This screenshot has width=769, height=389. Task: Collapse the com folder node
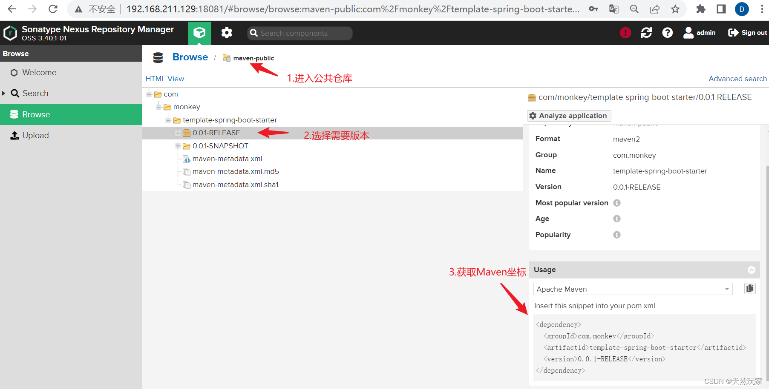coord(149,94)
